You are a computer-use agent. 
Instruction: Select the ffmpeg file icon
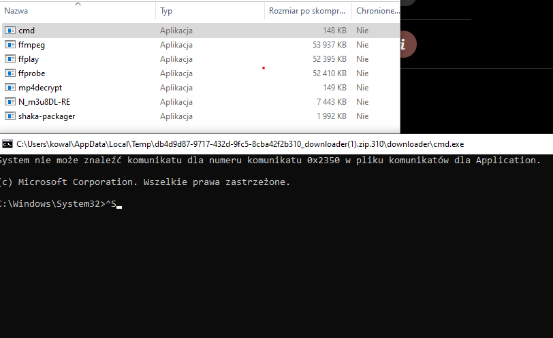coord(10,45)
